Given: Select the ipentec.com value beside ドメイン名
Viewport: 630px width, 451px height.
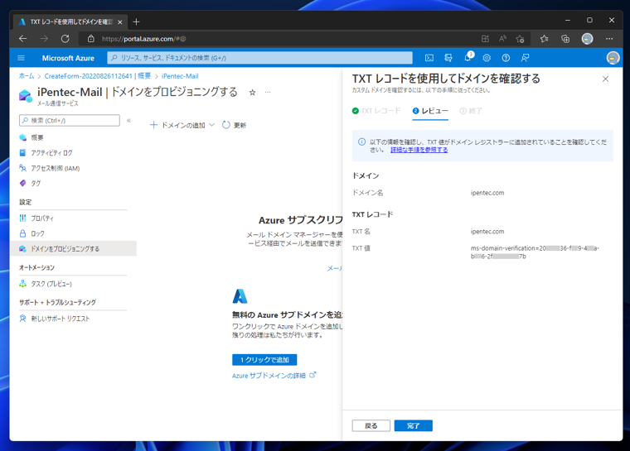Looking at the screenshot, I should [x=487, y=193].
